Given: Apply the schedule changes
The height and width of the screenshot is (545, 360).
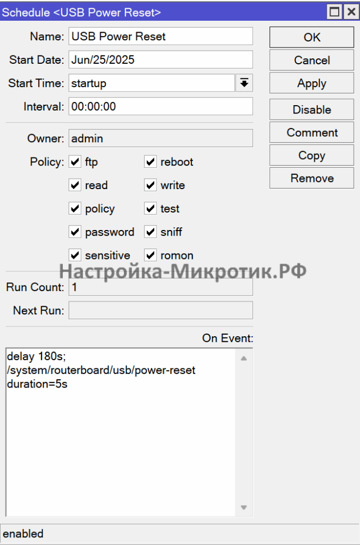Looking at the screenshot, I should pyautogui.click(x=311, y=83).
